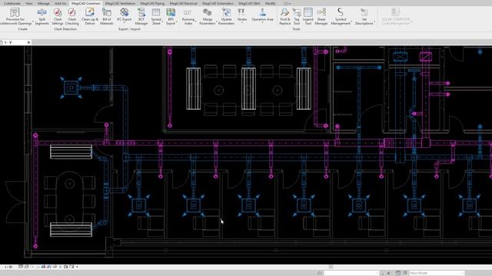
Task: Open Symbol Management
Action: point(341,16)
